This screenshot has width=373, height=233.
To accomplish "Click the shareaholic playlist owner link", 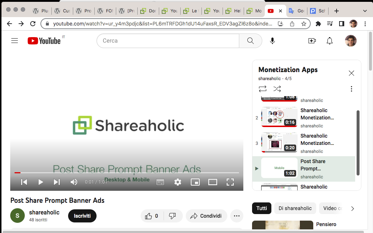I will [269, 79].
